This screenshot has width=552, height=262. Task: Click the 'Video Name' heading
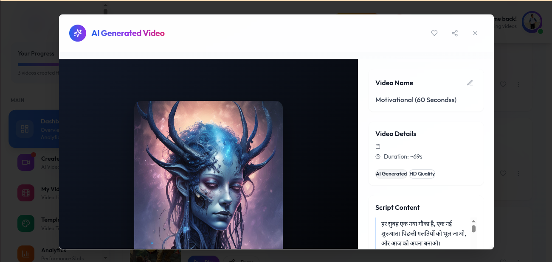(394, 83)
